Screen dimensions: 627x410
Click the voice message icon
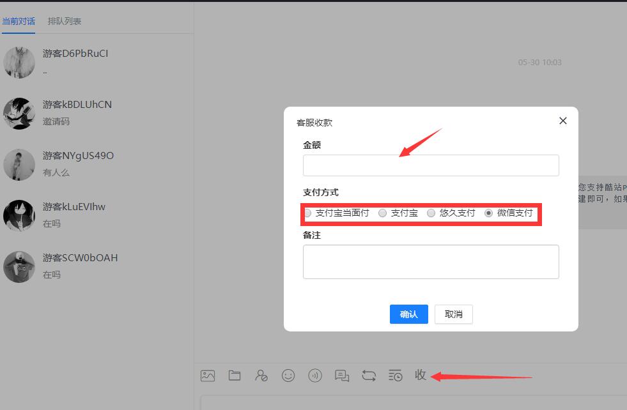click(x=315, y=376)
